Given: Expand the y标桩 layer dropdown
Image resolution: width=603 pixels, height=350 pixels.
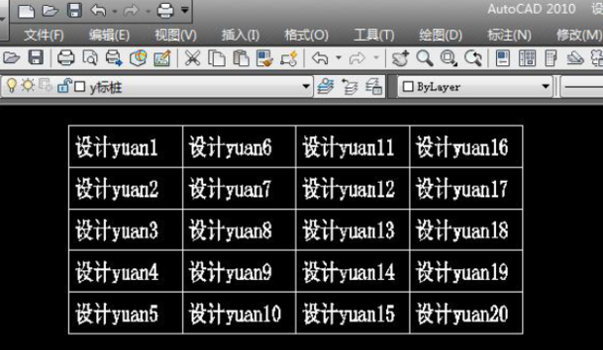Looking at the screenshot, I should pos(306,87).
